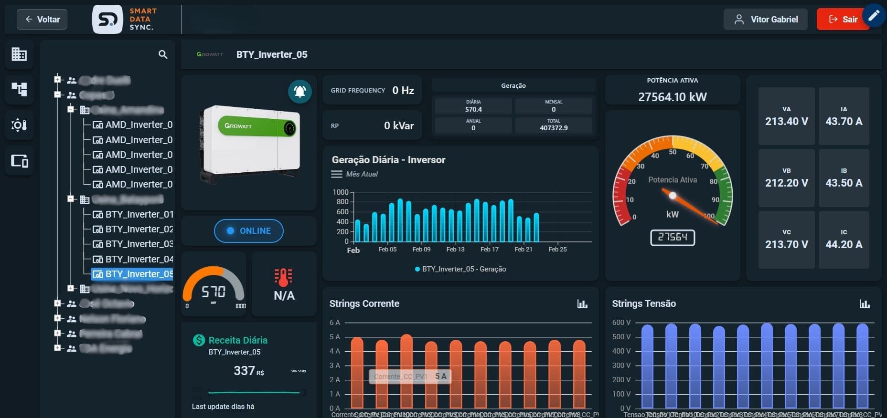Click the ONLINE status pill
This screenshot has height=418, width=887.
point(248,231)
